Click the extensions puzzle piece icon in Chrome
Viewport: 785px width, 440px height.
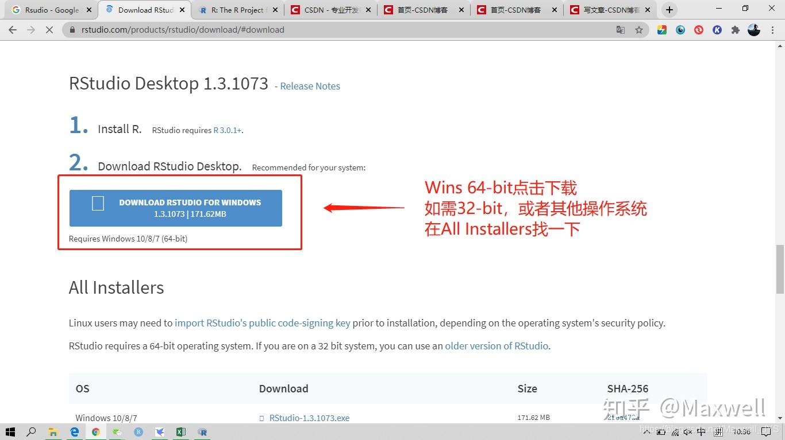click(x=736, y=30)
